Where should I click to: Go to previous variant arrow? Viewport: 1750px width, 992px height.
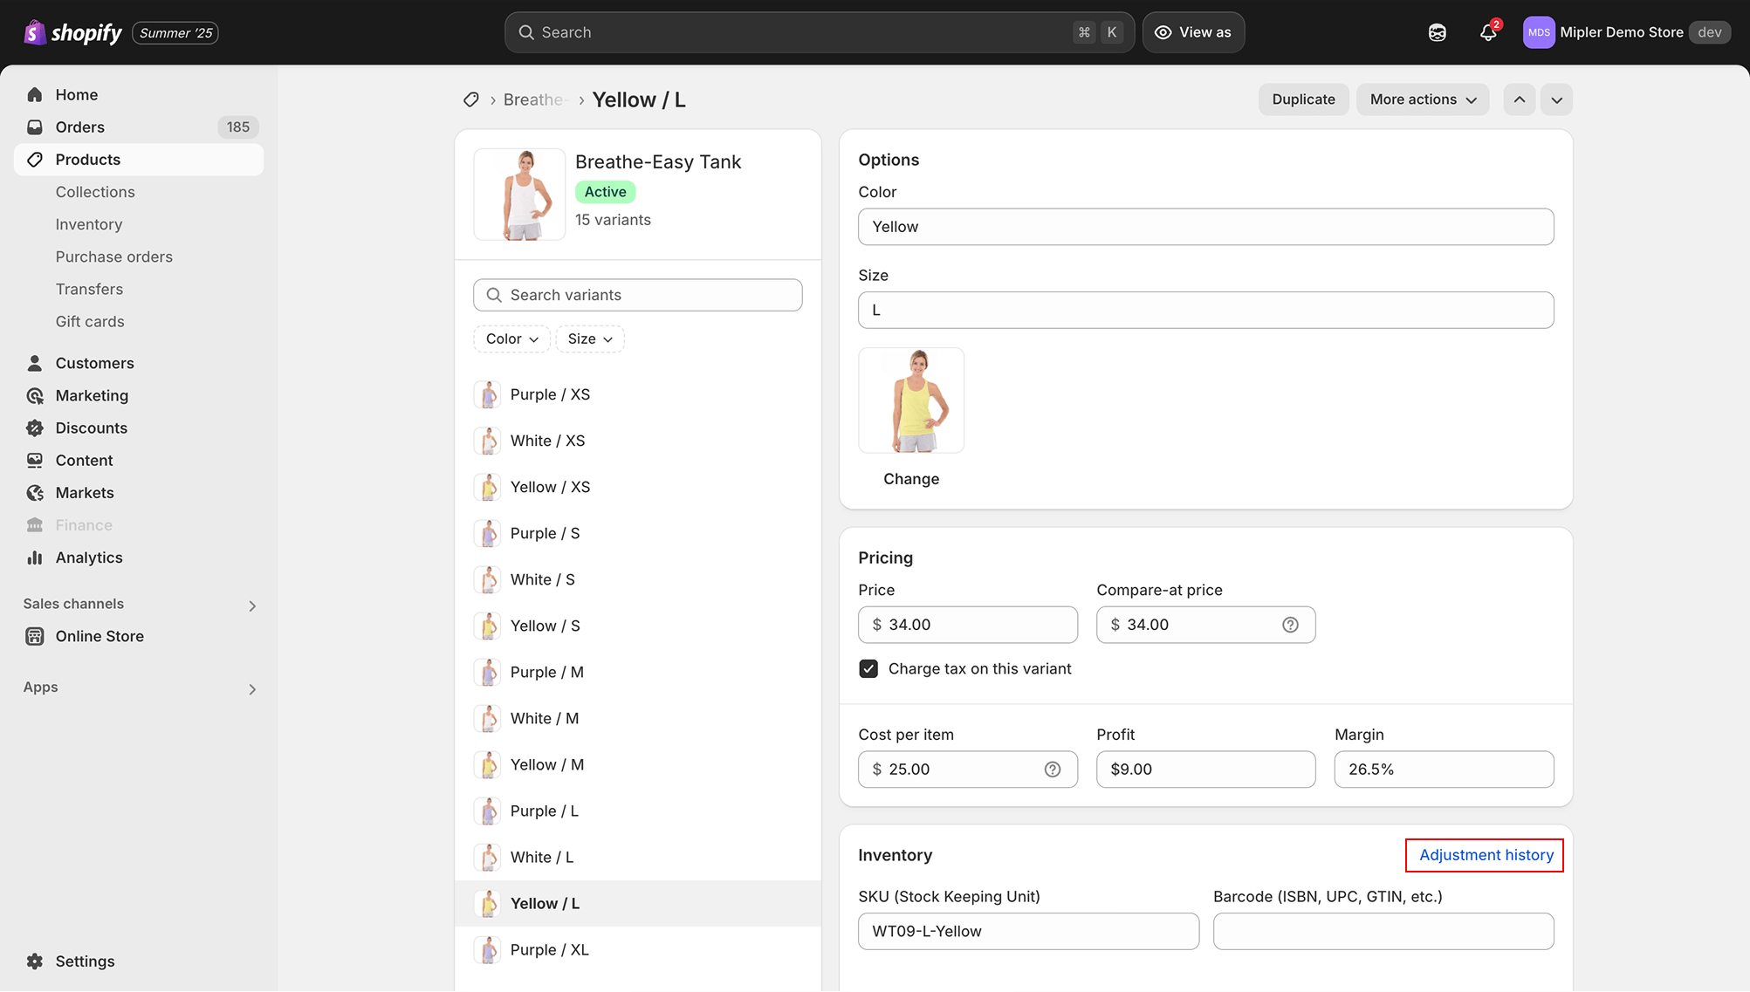point(1520,99)
